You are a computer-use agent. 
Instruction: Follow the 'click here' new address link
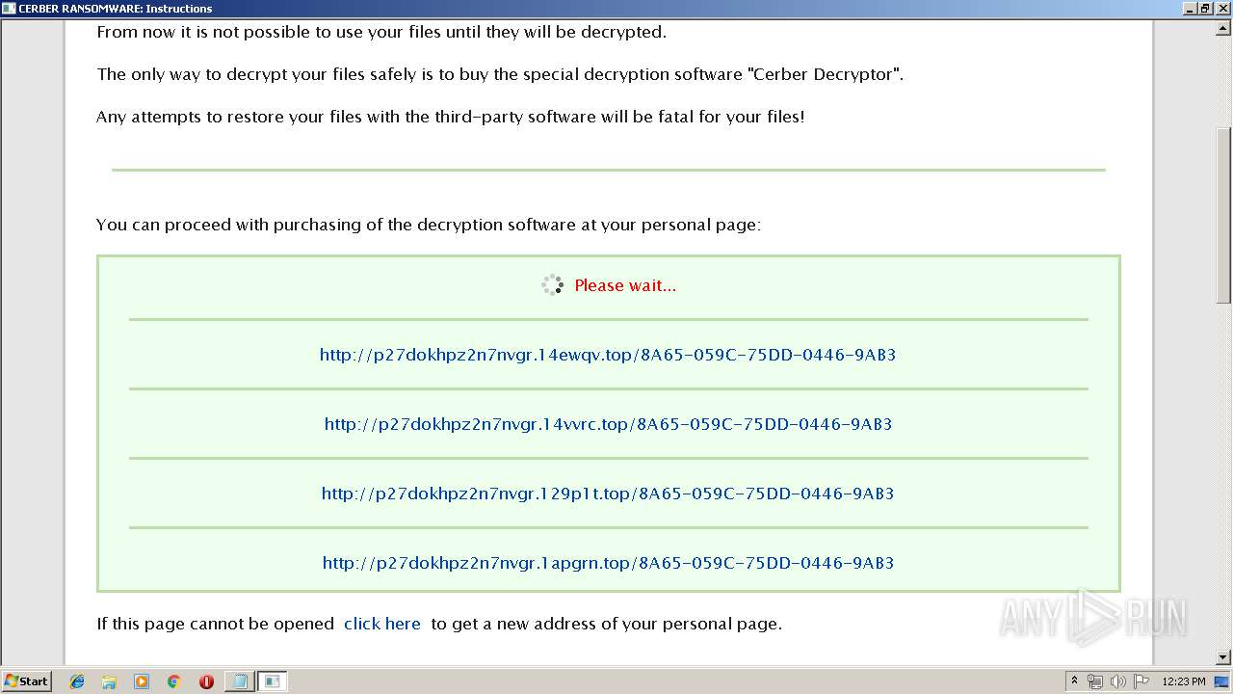click(x=382, y=624)
